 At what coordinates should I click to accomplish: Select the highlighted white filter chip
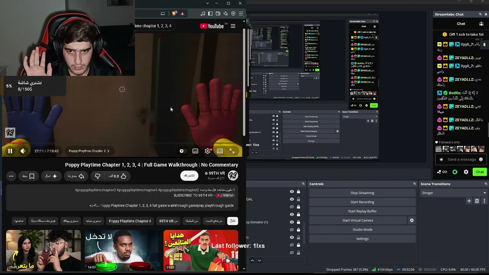232,221
